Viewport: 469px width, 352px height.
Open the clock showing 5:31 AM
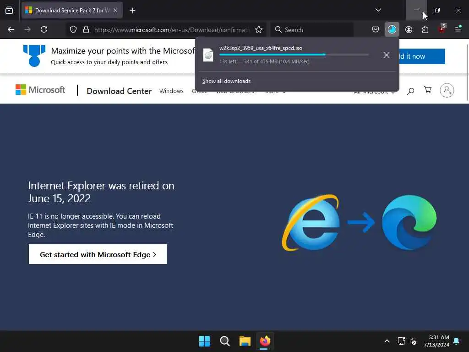coord(436,341)
